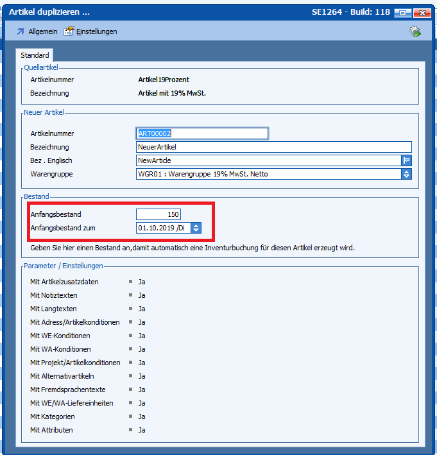
Task: Open the Einstellungen menu
Action: click(x=96, y=31)
